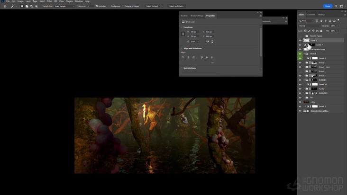Screen dimensions: 347x195
Task: Open the Select Subject options arrow
Action: point(162,6)
